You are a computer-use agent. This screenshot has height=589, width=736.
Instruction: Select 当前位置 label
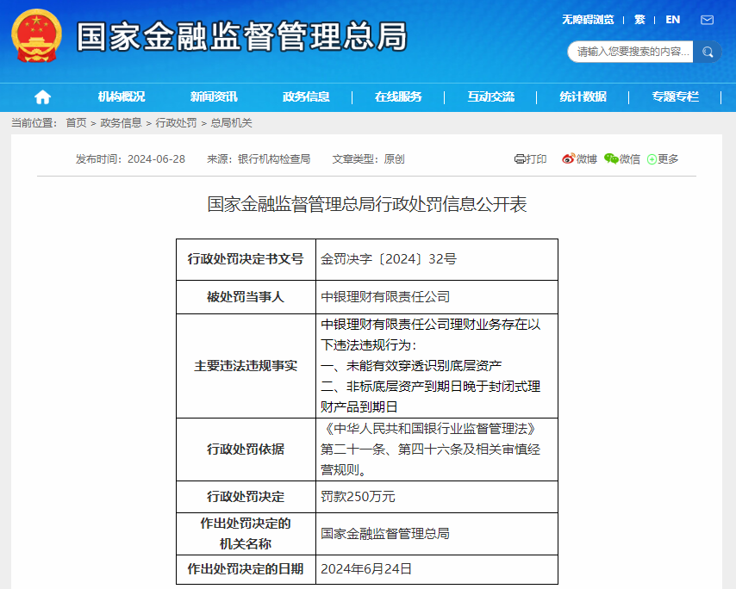tap(34, 123)
